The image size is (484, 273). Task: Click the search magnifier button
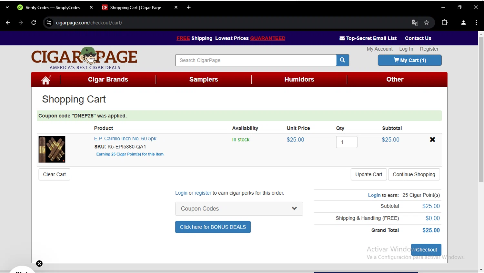pos(343,60)
